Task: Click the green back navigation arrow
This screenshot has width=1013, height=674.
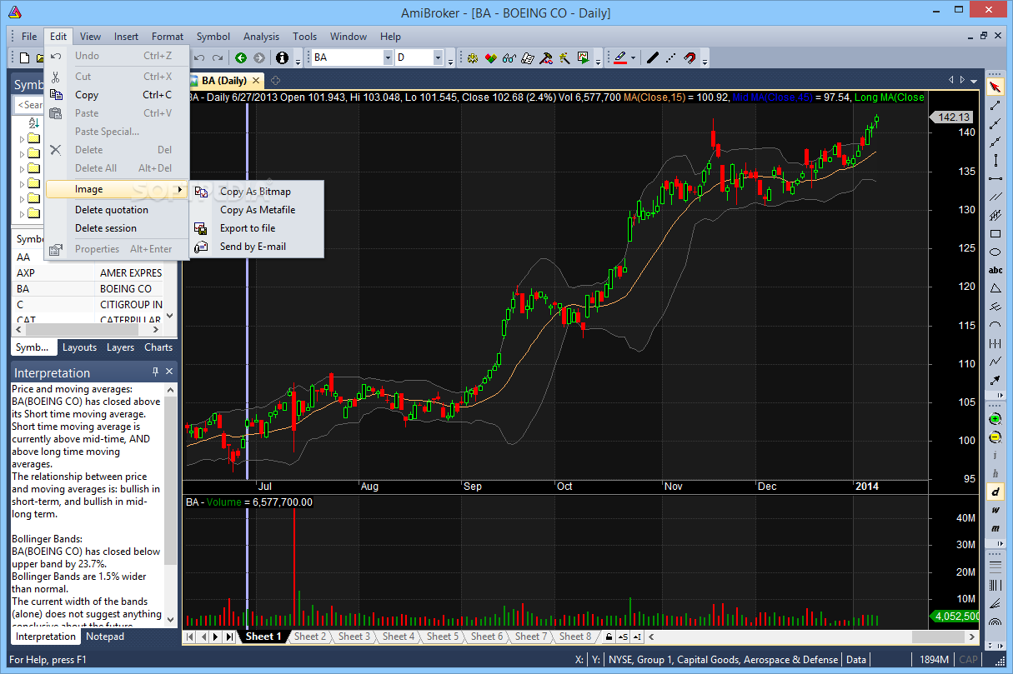Action: click(241, 57)
